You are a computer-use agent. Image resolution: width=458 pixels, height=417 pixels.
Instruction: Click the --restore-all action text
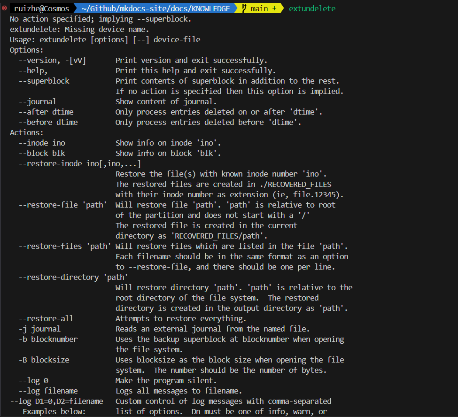[46, 318]
